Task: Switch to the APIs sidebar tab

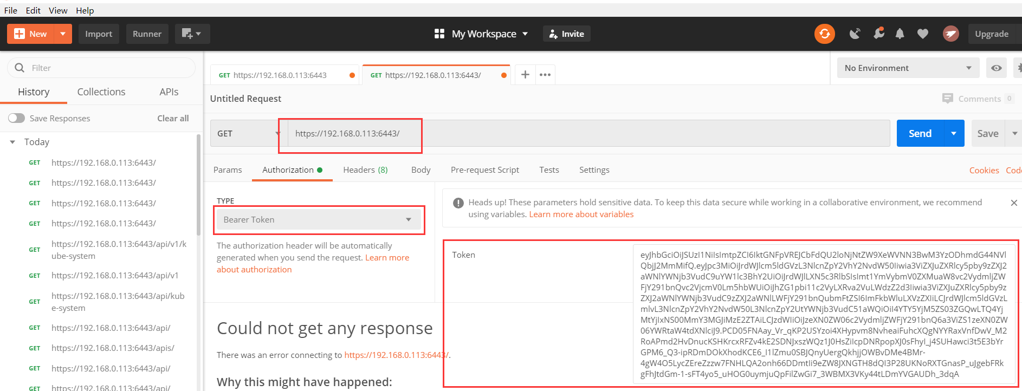Action: pos(169,92)
